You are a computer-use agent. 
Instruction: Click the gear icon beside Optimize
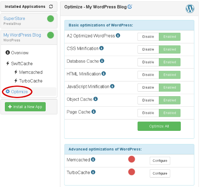(x=8, y=91)
